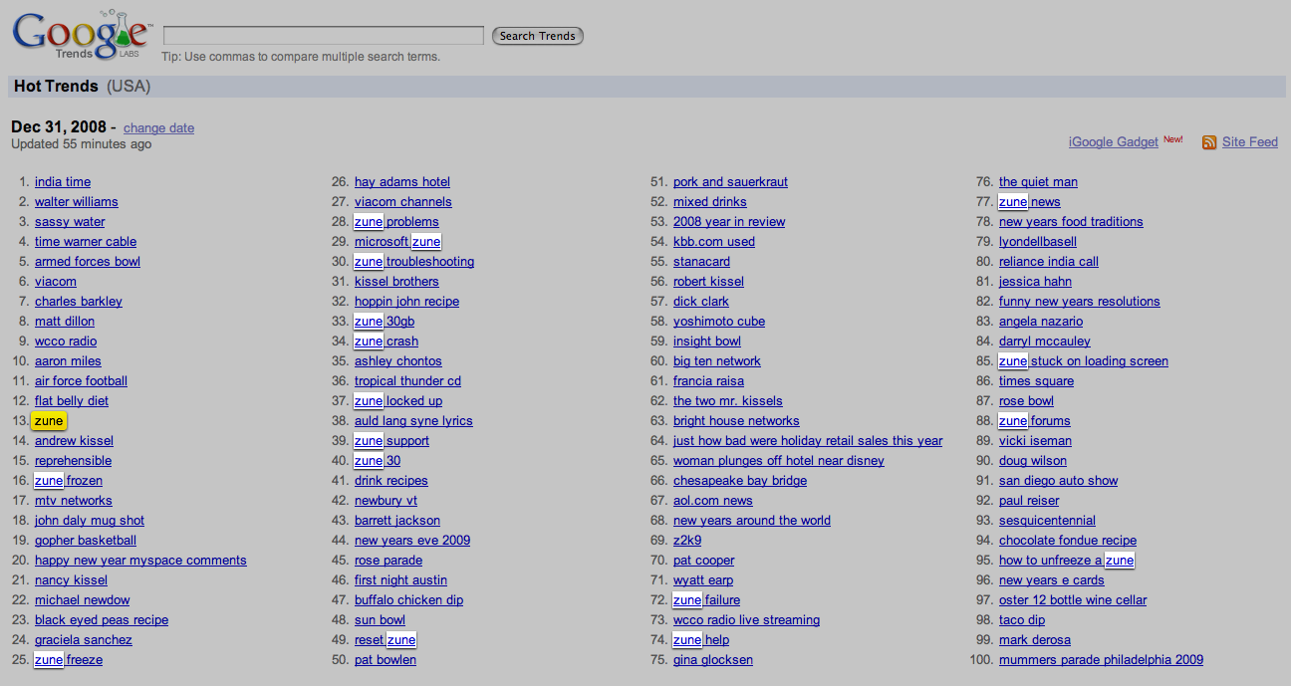Screen dimensions: 1291x686
Task: Open funny new years resolutions trend
Action: point(1080,302)
